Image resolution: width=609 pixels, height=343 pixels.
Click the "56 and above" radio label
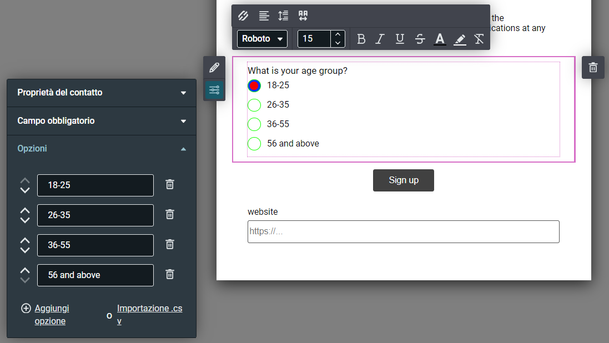(x=293, y=143)
